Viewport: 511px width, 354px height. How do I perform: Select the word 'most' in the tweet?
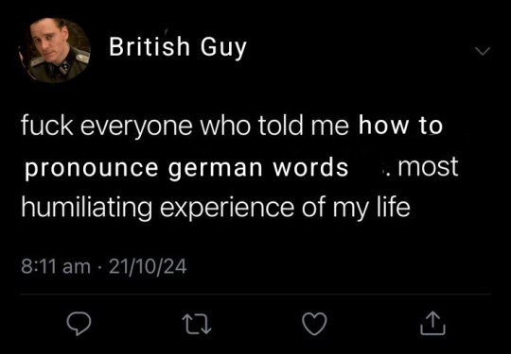tap(428, 167)
